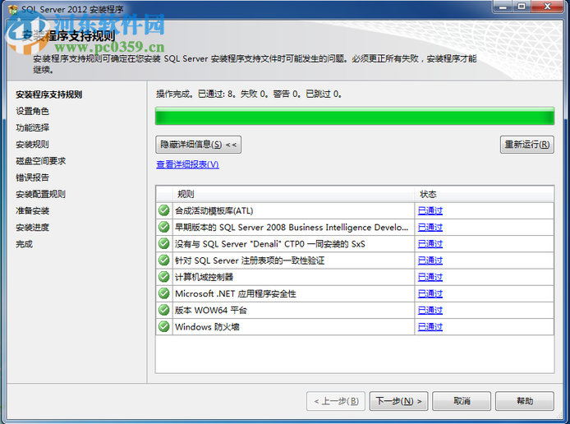
Task: Click the check icon beside SQL Server 2008 Business Intelligence row
Action: click(164, 227)
